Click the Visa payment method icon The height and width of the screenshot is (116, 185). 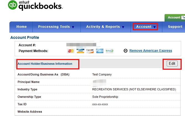(80, 51)
